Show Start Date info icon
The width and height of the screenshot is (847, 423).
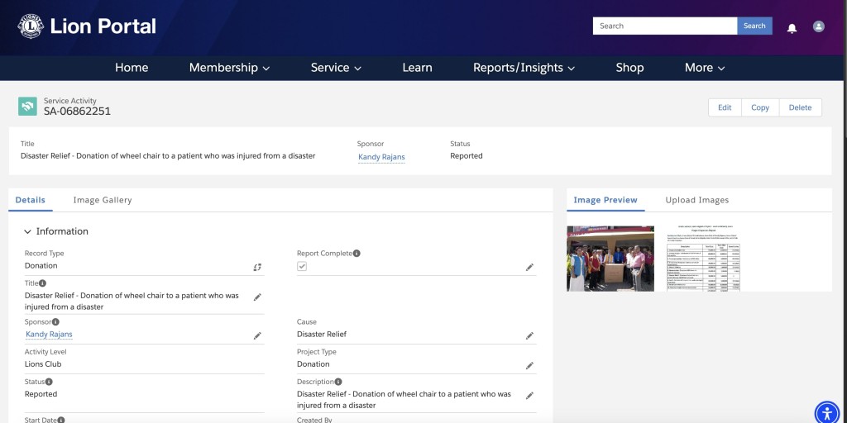61,420
